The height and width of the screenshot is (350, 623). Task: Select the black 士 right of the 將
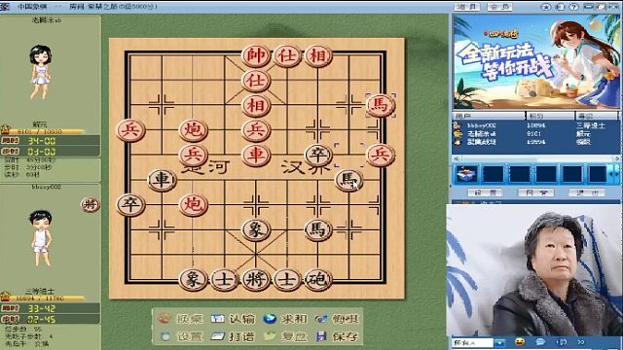point(287,279)
